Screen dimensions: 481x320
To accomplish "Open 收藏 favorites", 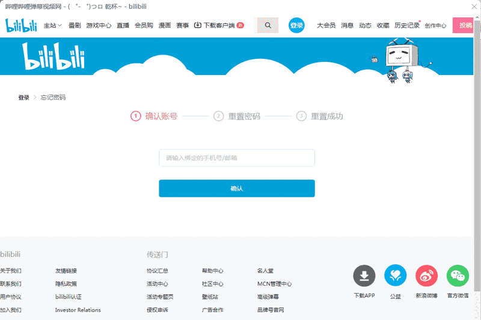I will [383, 25].
